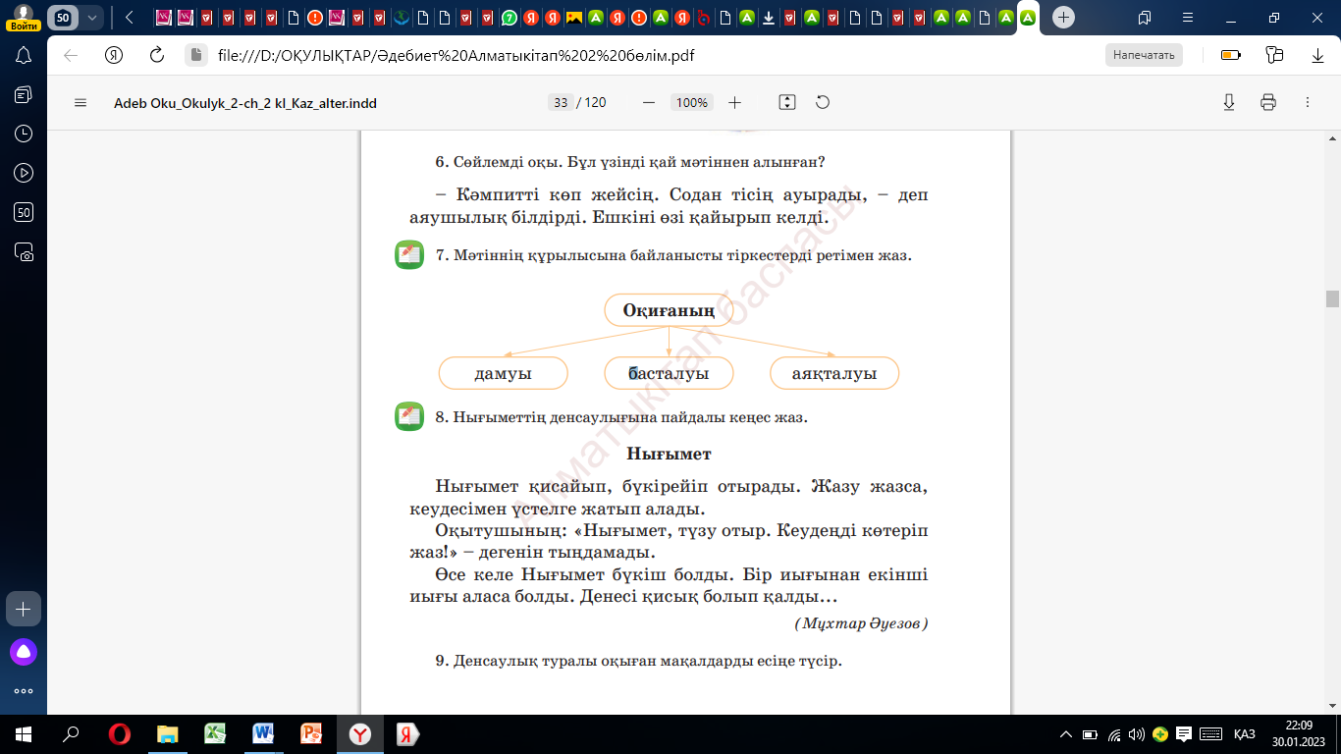Click the Войти sign-in button
Viewport: 1341px width, 754px height.
24,18
